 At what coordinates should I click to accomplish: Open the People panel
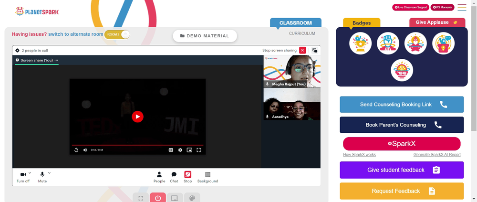[x=159, y=177]
